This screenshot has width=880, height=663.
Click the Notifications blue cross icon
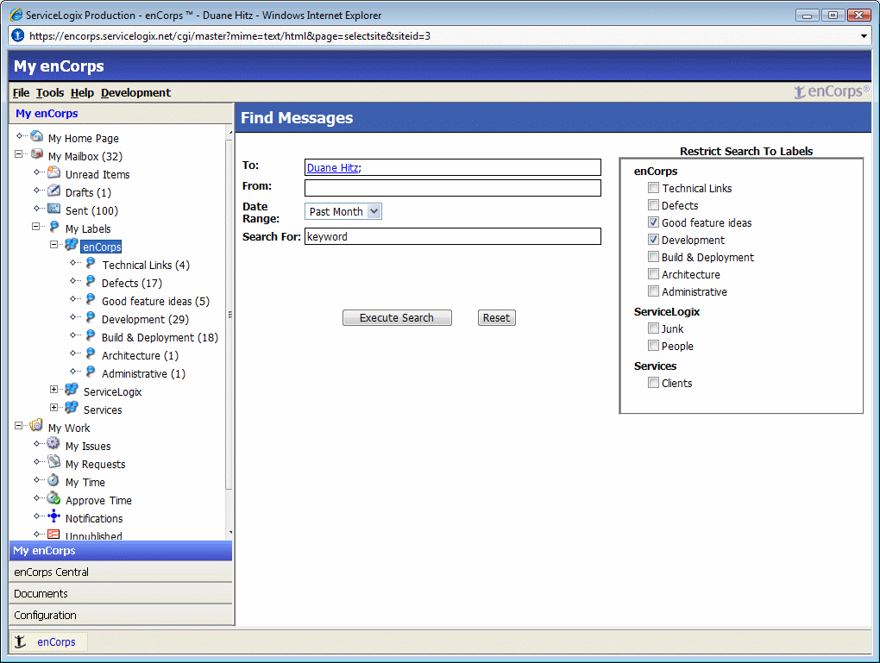[x=53, y=516]
